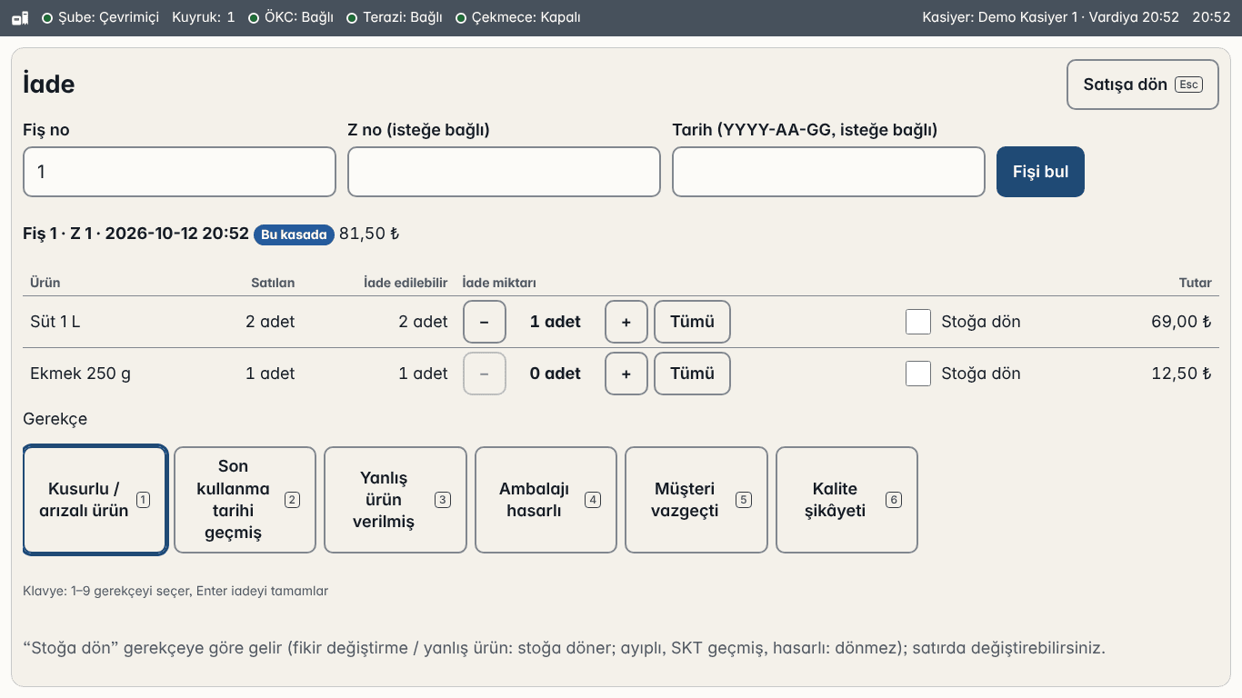Screen dimensions: 1242x698
Task: Click the Süt 1 L product name
Action: tap(55, 322)
